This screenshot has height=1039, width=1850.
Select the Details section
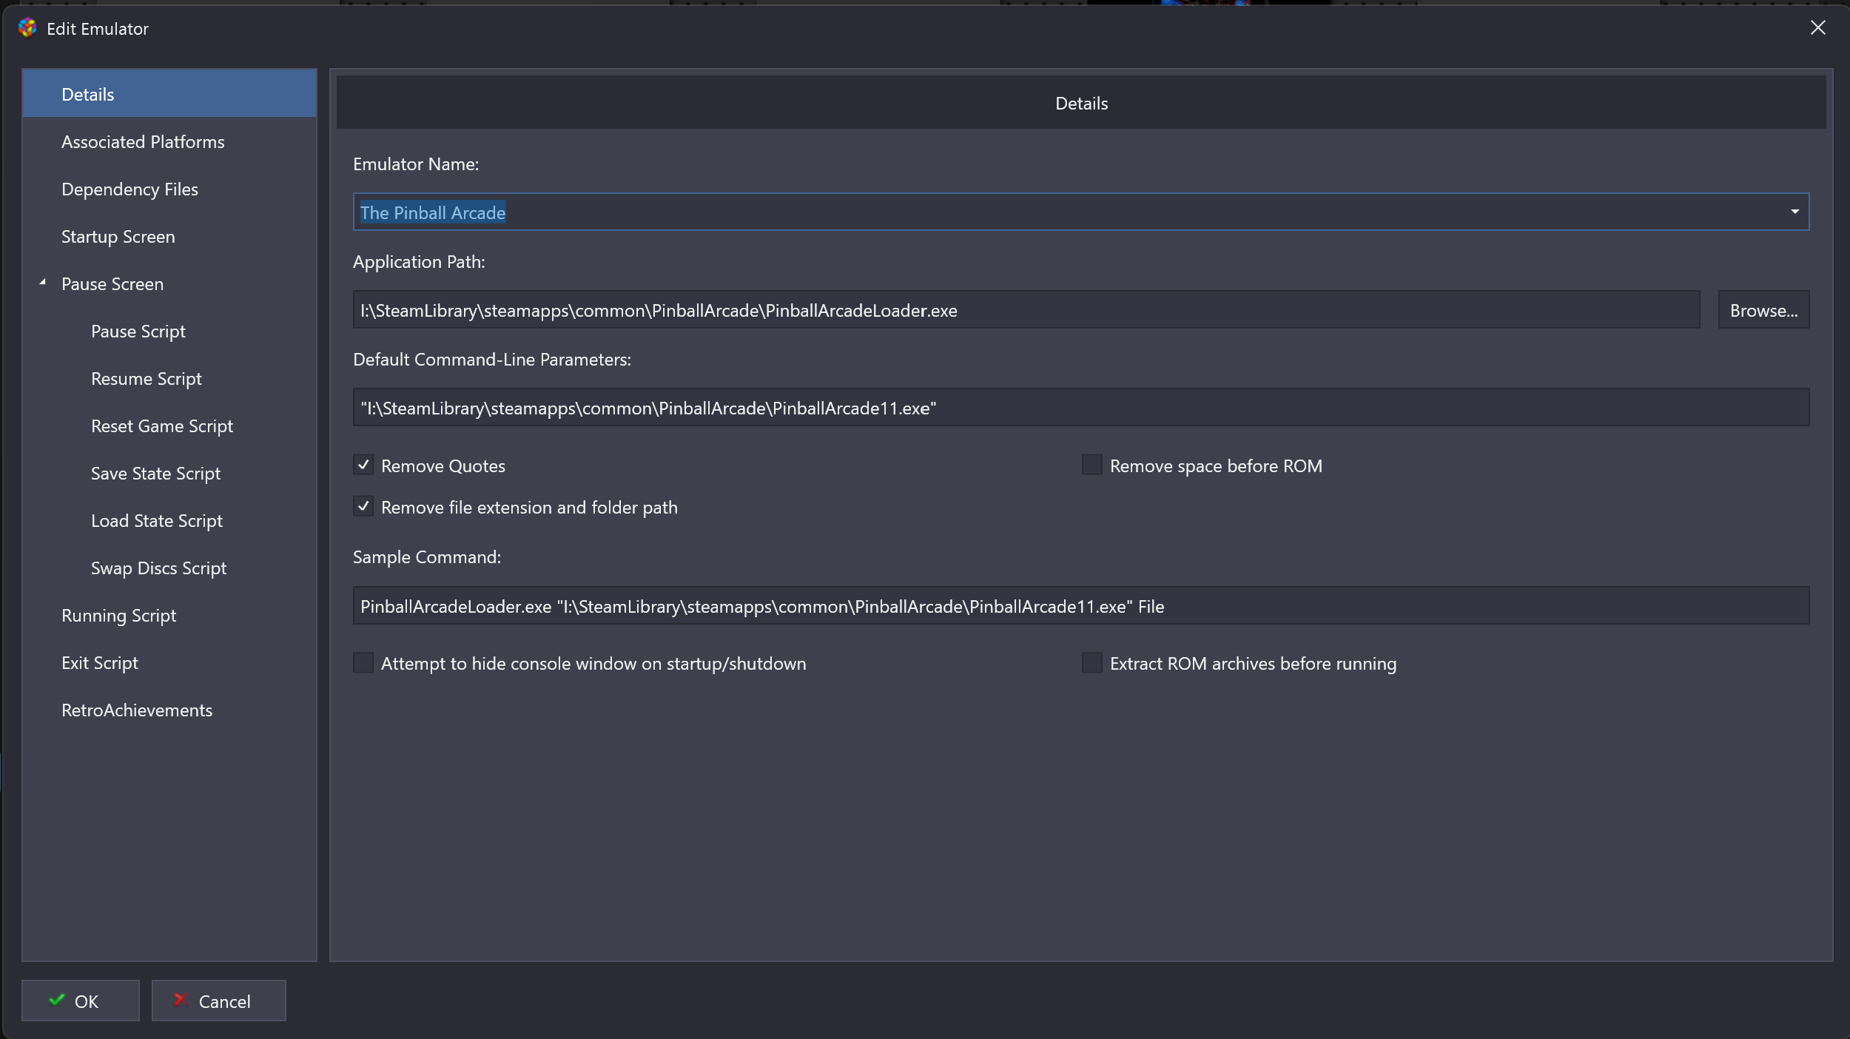169,94
